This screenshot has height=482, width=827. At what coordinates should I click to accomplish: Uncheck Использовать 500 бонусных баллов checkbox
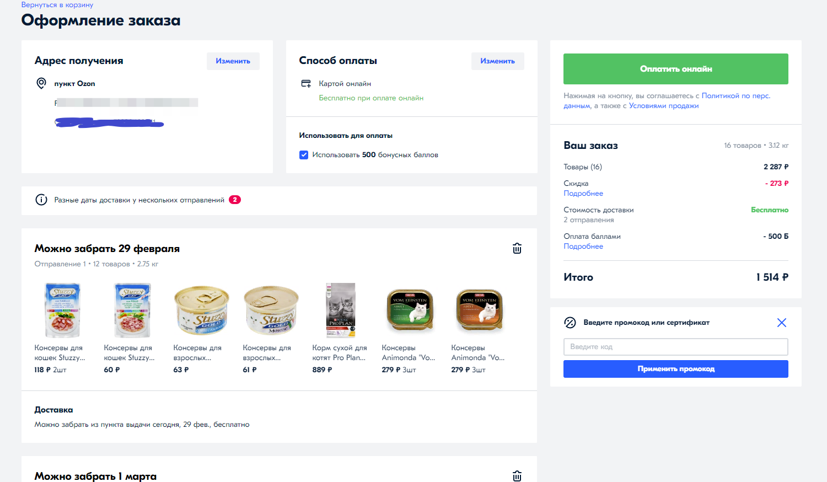click(304, 155)
